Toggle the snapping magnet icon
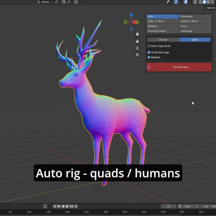The width and height of the screenshot is (216, 216). pyautogui.click(x=64, y=2)
